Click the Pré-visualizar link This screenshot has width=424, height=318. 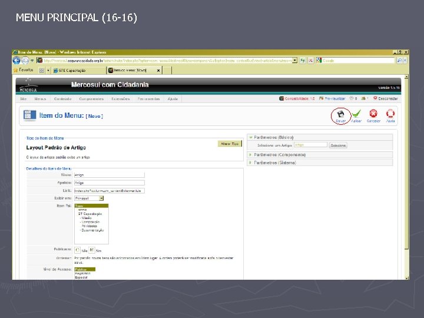[x=332, y=99]
